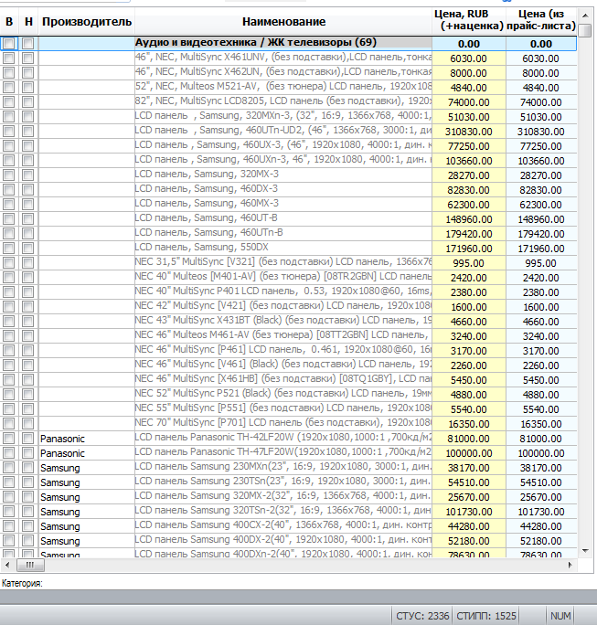597x625 pixels.
Task: Select row LCD панель Samsung 320MXn-3
Action: [x=288, y=117]
